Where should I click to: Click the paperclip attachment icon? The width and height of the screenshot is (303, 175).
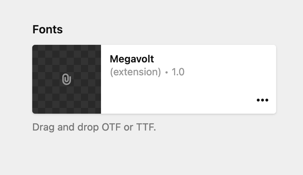(67, 79)
